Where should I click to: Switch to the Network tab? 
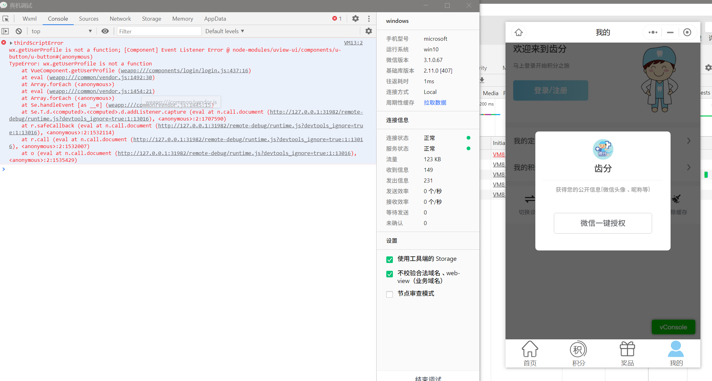120,19
